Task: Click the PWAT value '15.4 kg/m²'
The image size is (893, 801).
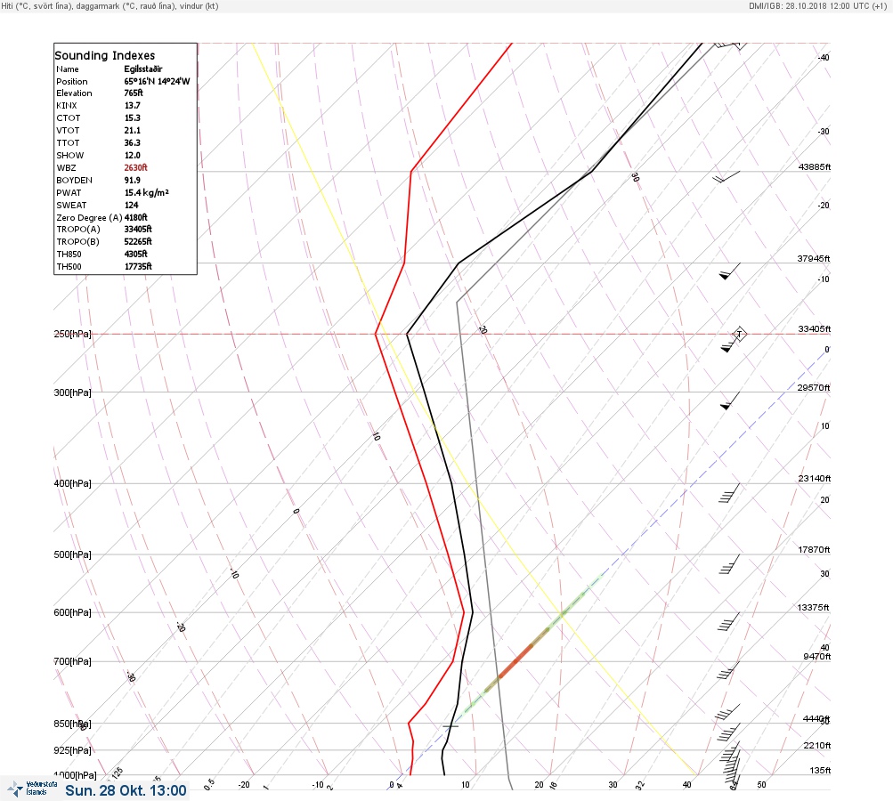Action: click(x=146, y=192)
